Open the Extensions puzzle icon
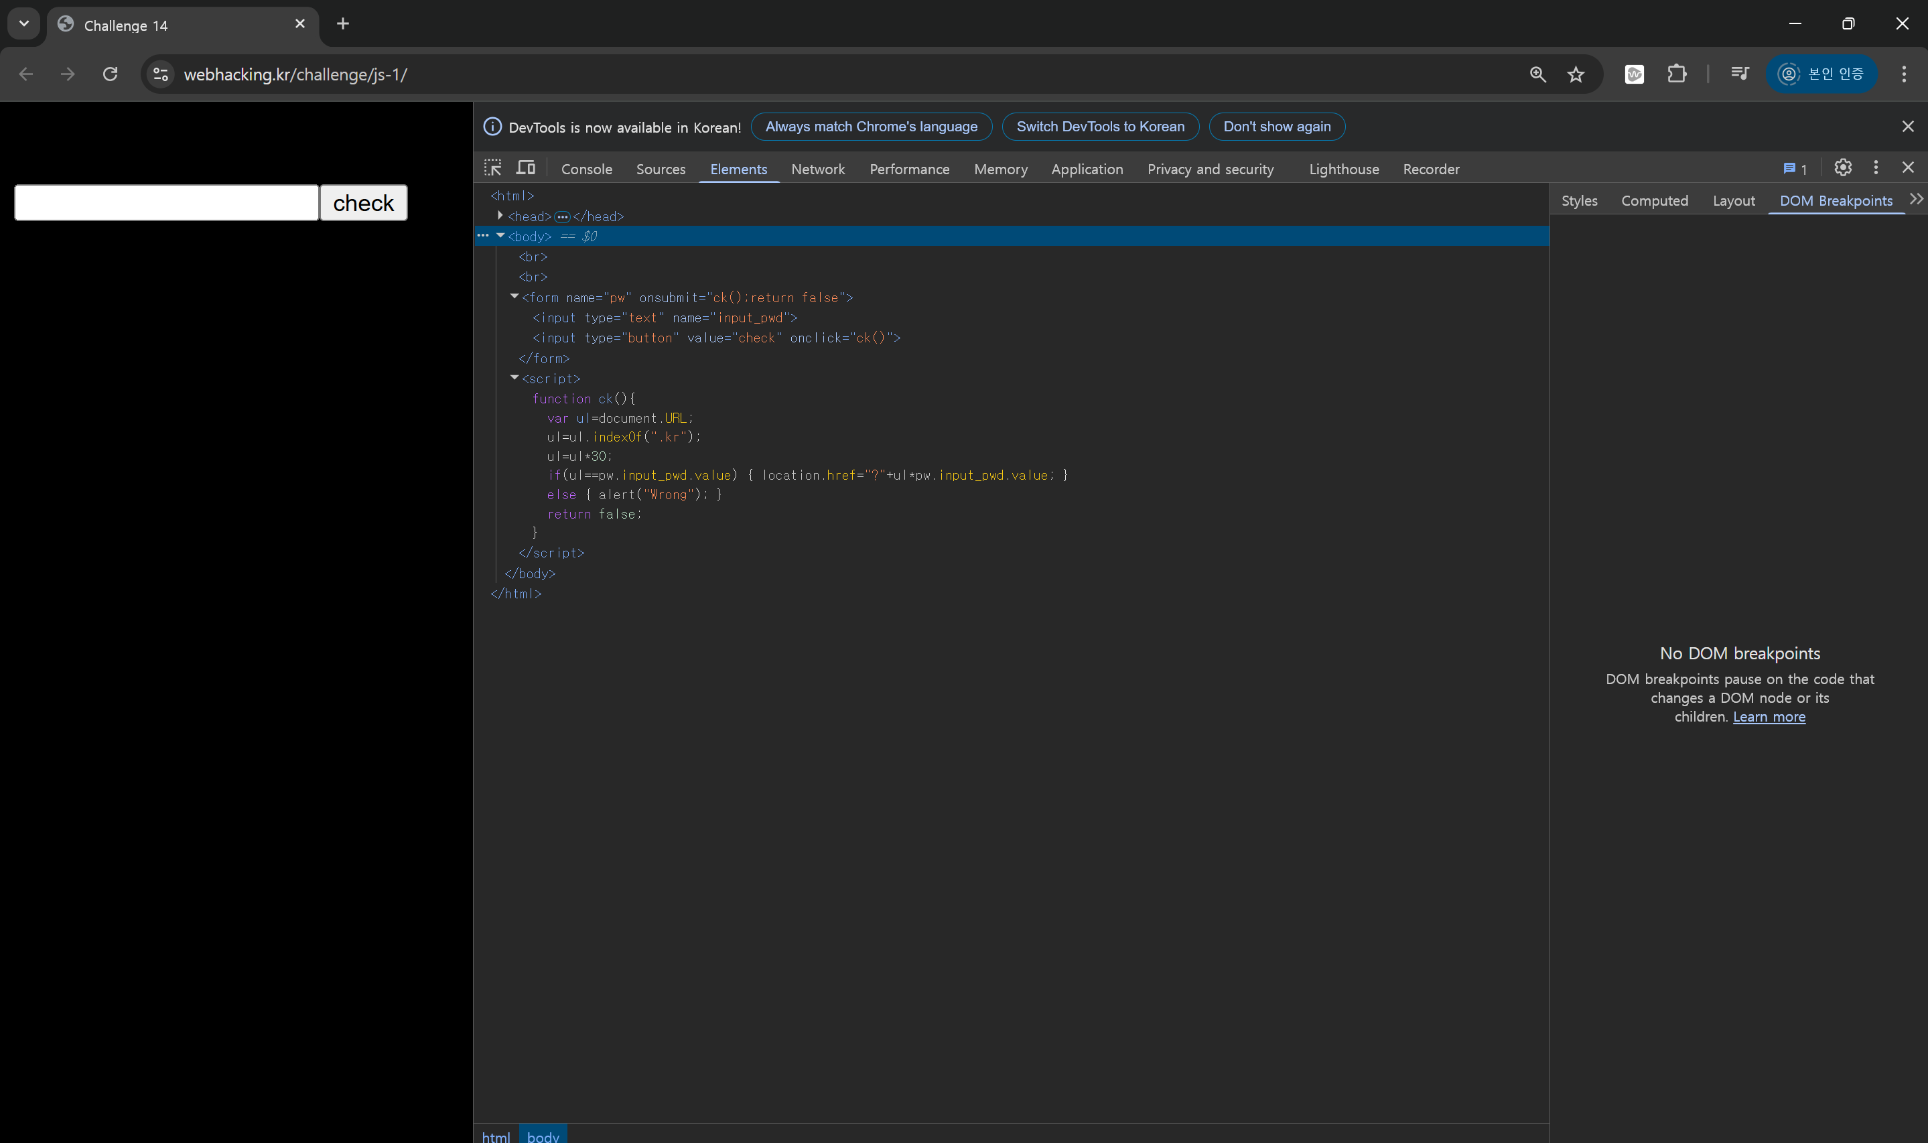Screen dimensions: 1928x1143 pos(1677,74)
